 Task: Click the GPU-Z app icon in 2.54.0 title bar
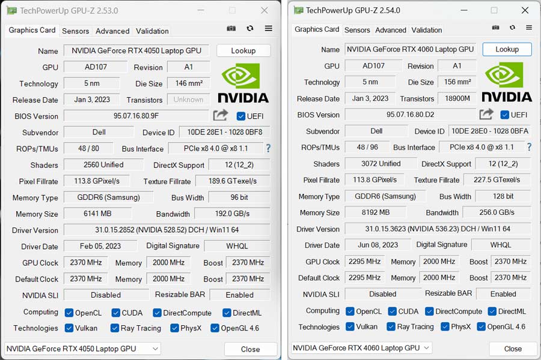point(298,10)
